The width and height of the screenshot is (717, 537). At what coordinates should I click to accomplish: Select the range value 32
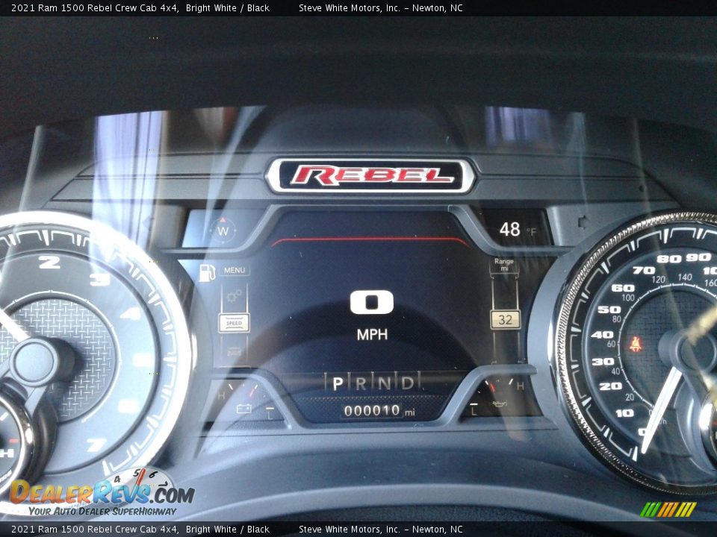click(x=505, y=320)
